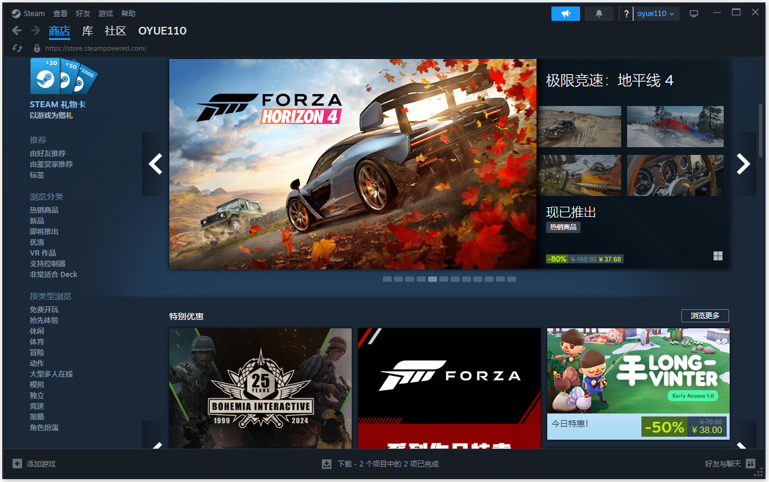
Task: Advance the featured carousel with right arrow
Action: [x=743, y=163]
